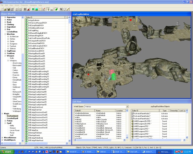Toggle snap to grid toolbar button

(x=25, y=9)
